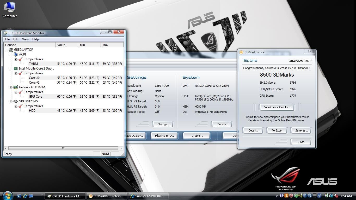This screenshot has height=200, width=356.
Task: Open Filtering & AA options in 3DMark06
Action: (x=165, y=136)
